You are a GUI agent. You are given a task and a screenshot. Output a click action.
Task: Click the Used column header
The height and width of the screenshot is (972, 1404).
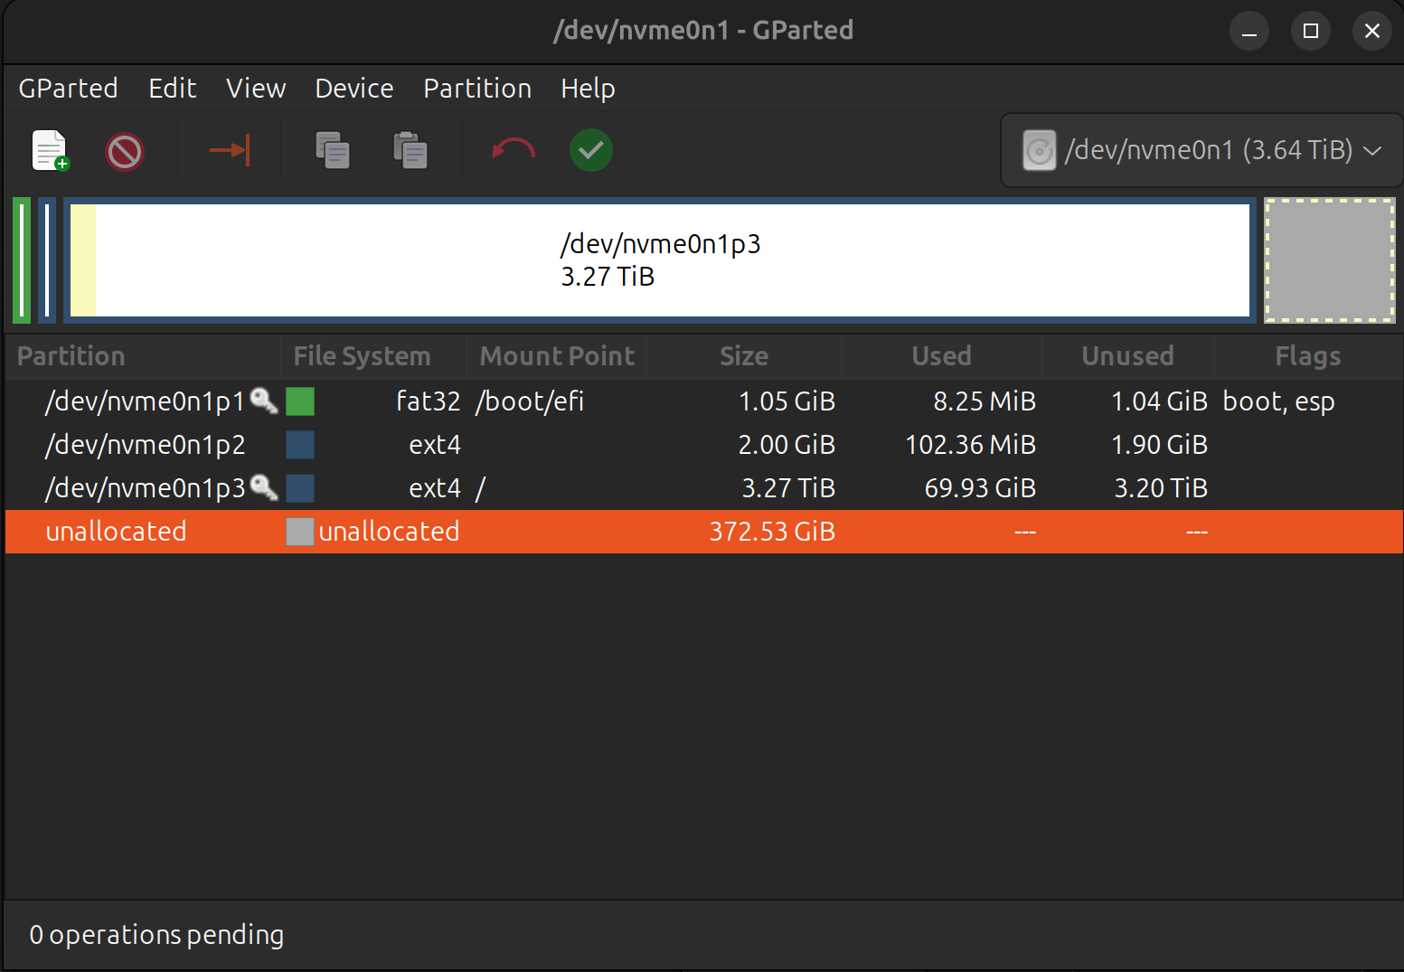[941, 356]
